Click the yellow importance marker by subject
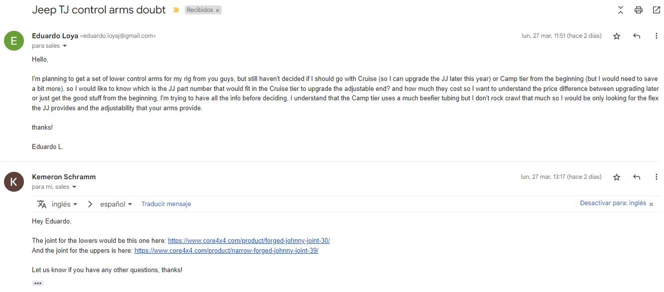The width and height of the screenshot is (664, 292). tap(176, 10)
